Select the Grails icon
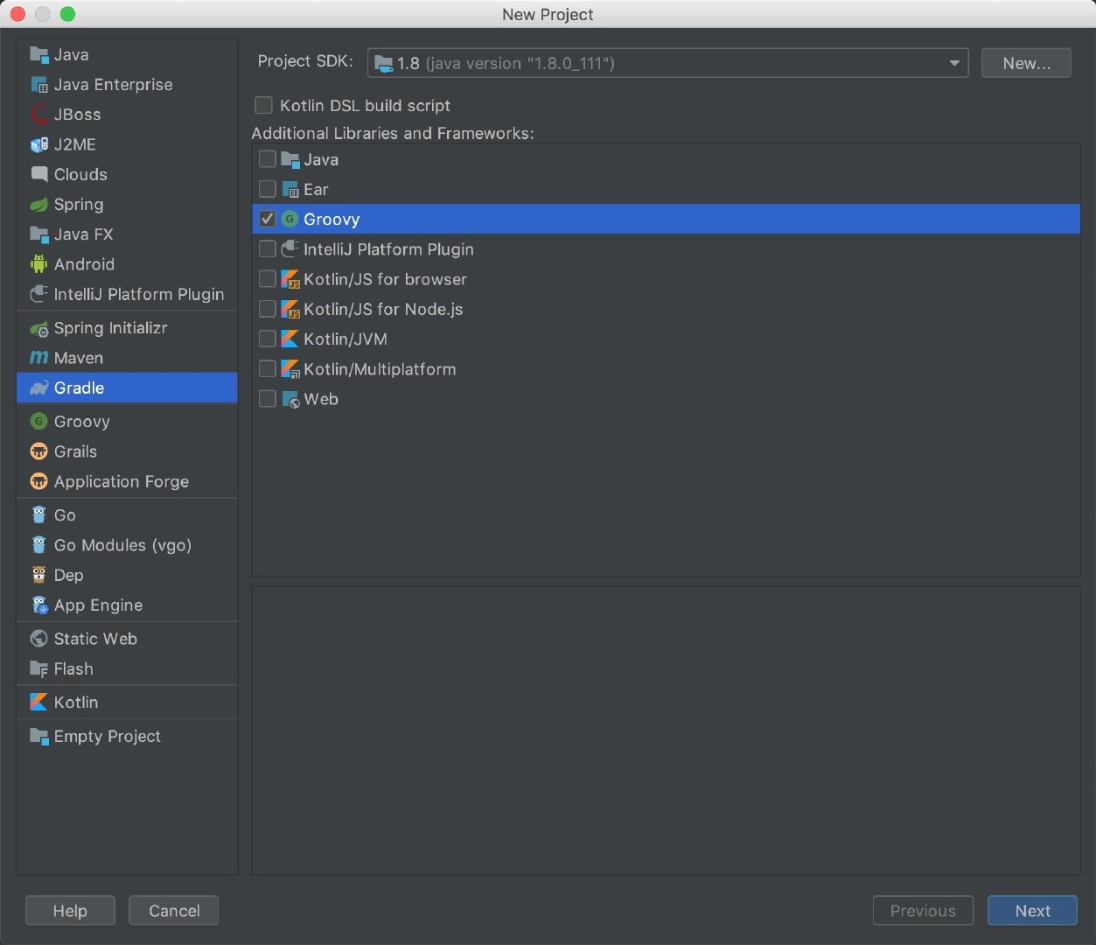Viewport: 1096px width, 945px height. (38, 451)
